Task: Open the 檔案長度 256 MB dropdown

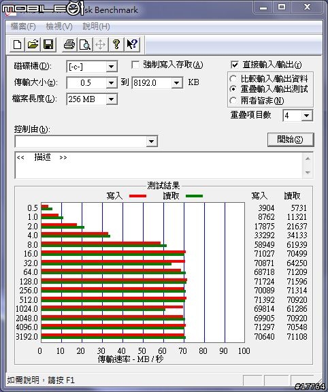Action: pos(111,99)
